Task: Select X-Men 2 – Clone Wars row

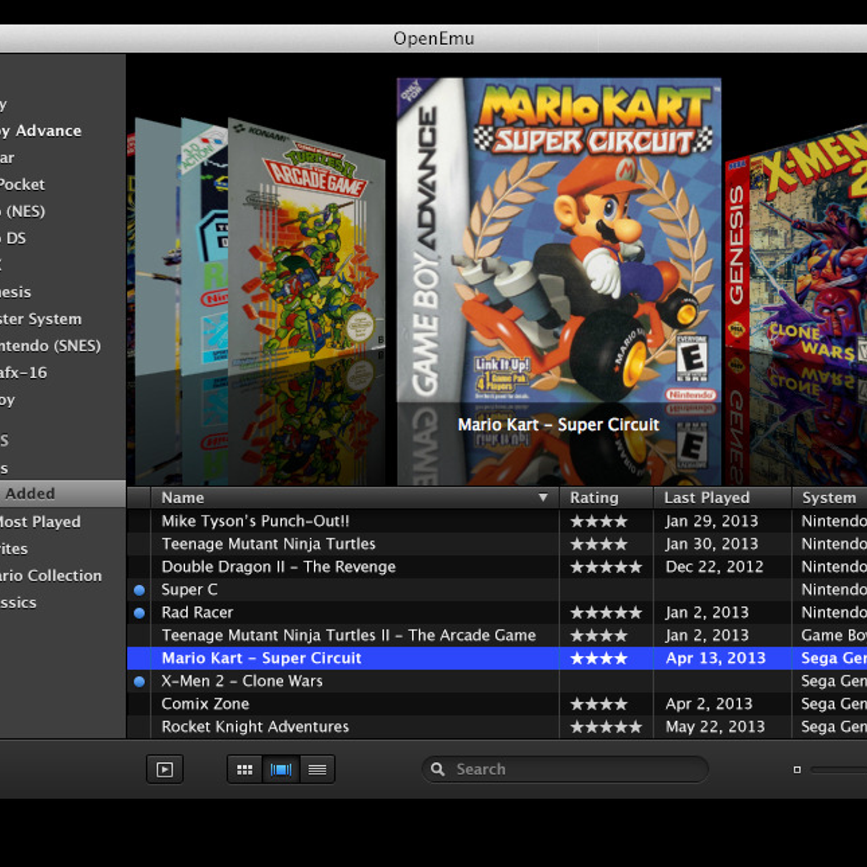Action: pyautogui.click(x=497, y=681)
